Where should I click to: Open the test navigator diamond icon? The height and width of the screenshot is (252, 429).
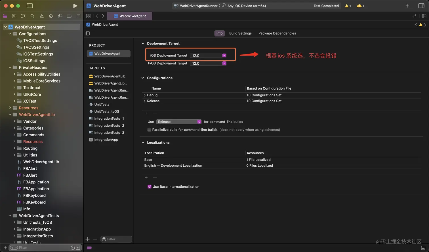tap(51, 16)
